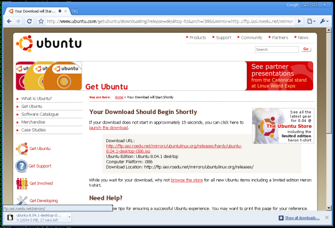Open a new tab with the plus button
335x228 pixels.
[74, 11]
